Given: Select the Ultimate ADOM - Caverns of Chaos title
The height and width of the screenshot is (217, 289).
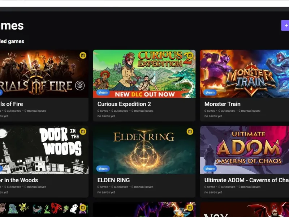Looking at the screenshot, I should (x=247, y=180).
